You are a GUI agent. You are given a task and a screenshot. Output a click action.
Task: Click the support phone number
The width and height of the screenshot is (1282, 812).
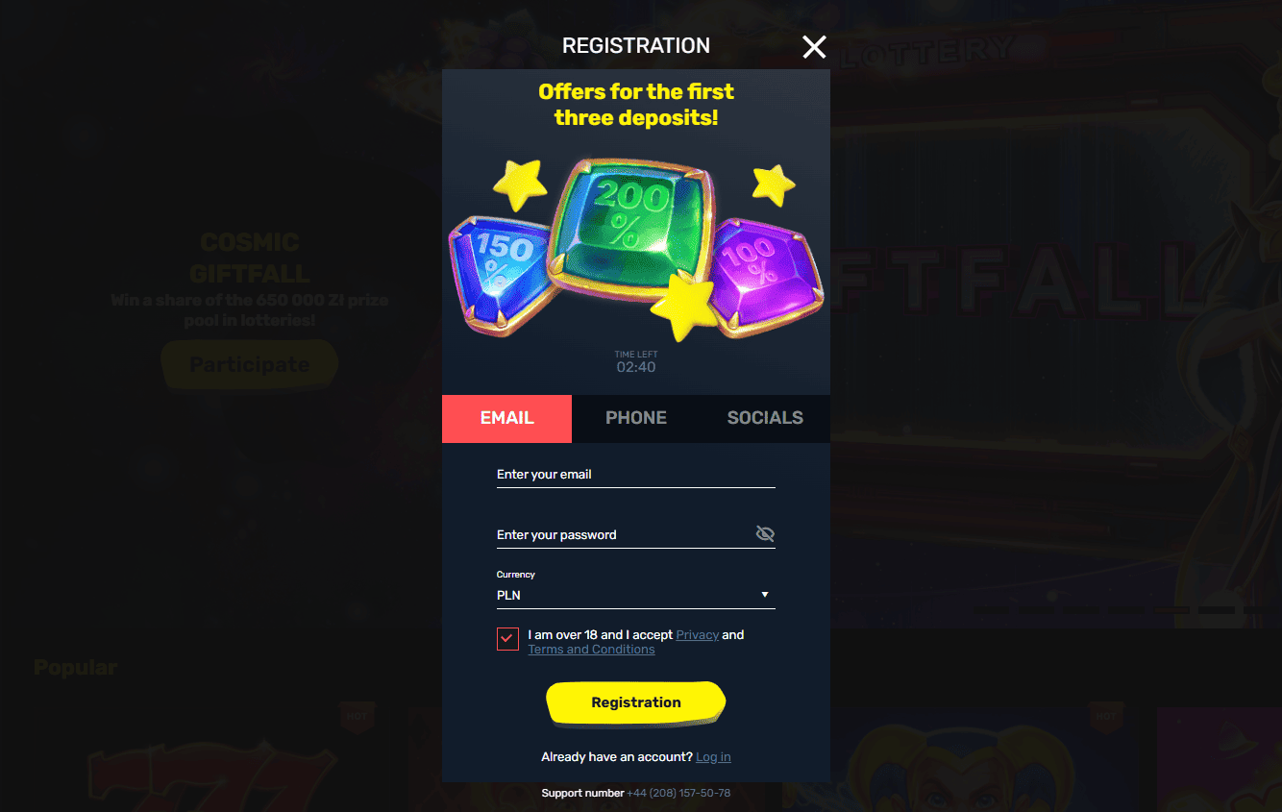(678, 794)
